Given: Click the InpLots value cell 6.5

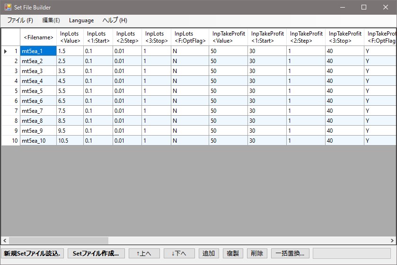Looking at the screenshot, I should 70,101.
